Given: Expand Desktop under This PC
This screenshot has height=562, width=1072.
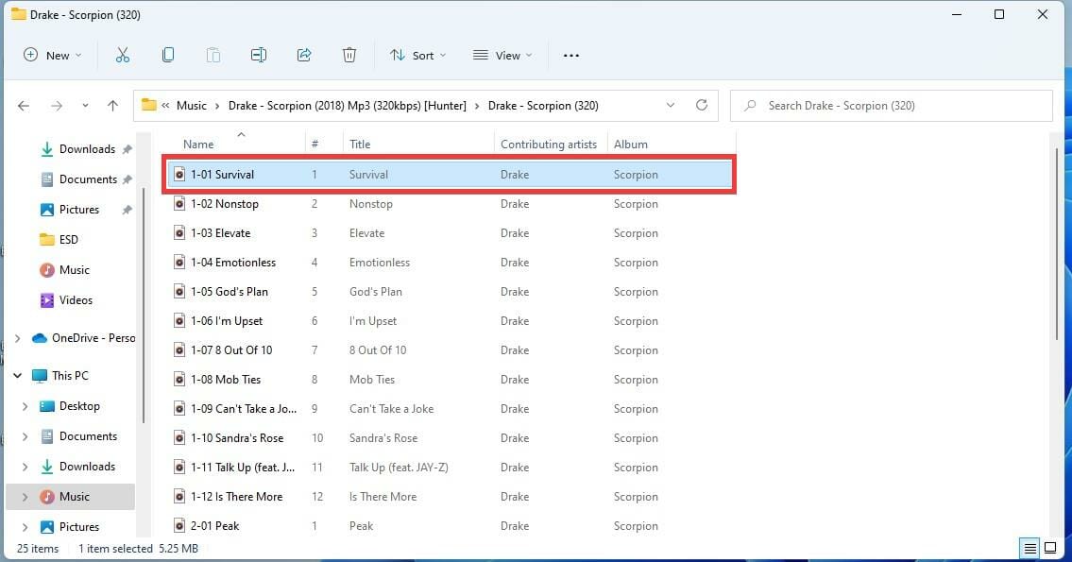Looking at the screenshot, I should tap(26, 406).
